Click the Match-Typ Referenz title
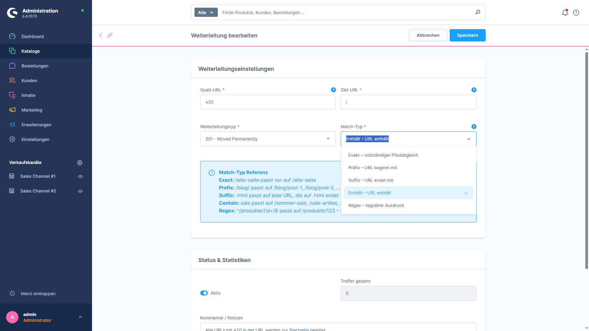 (x=243, y=172)
